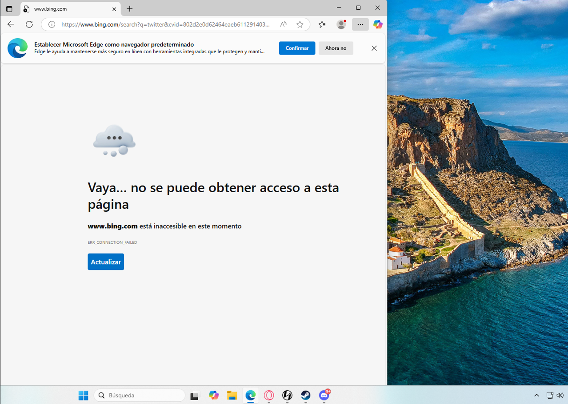Open the tab actions menu icon
This screenshot has width=568, height=404.
point(9,9)
